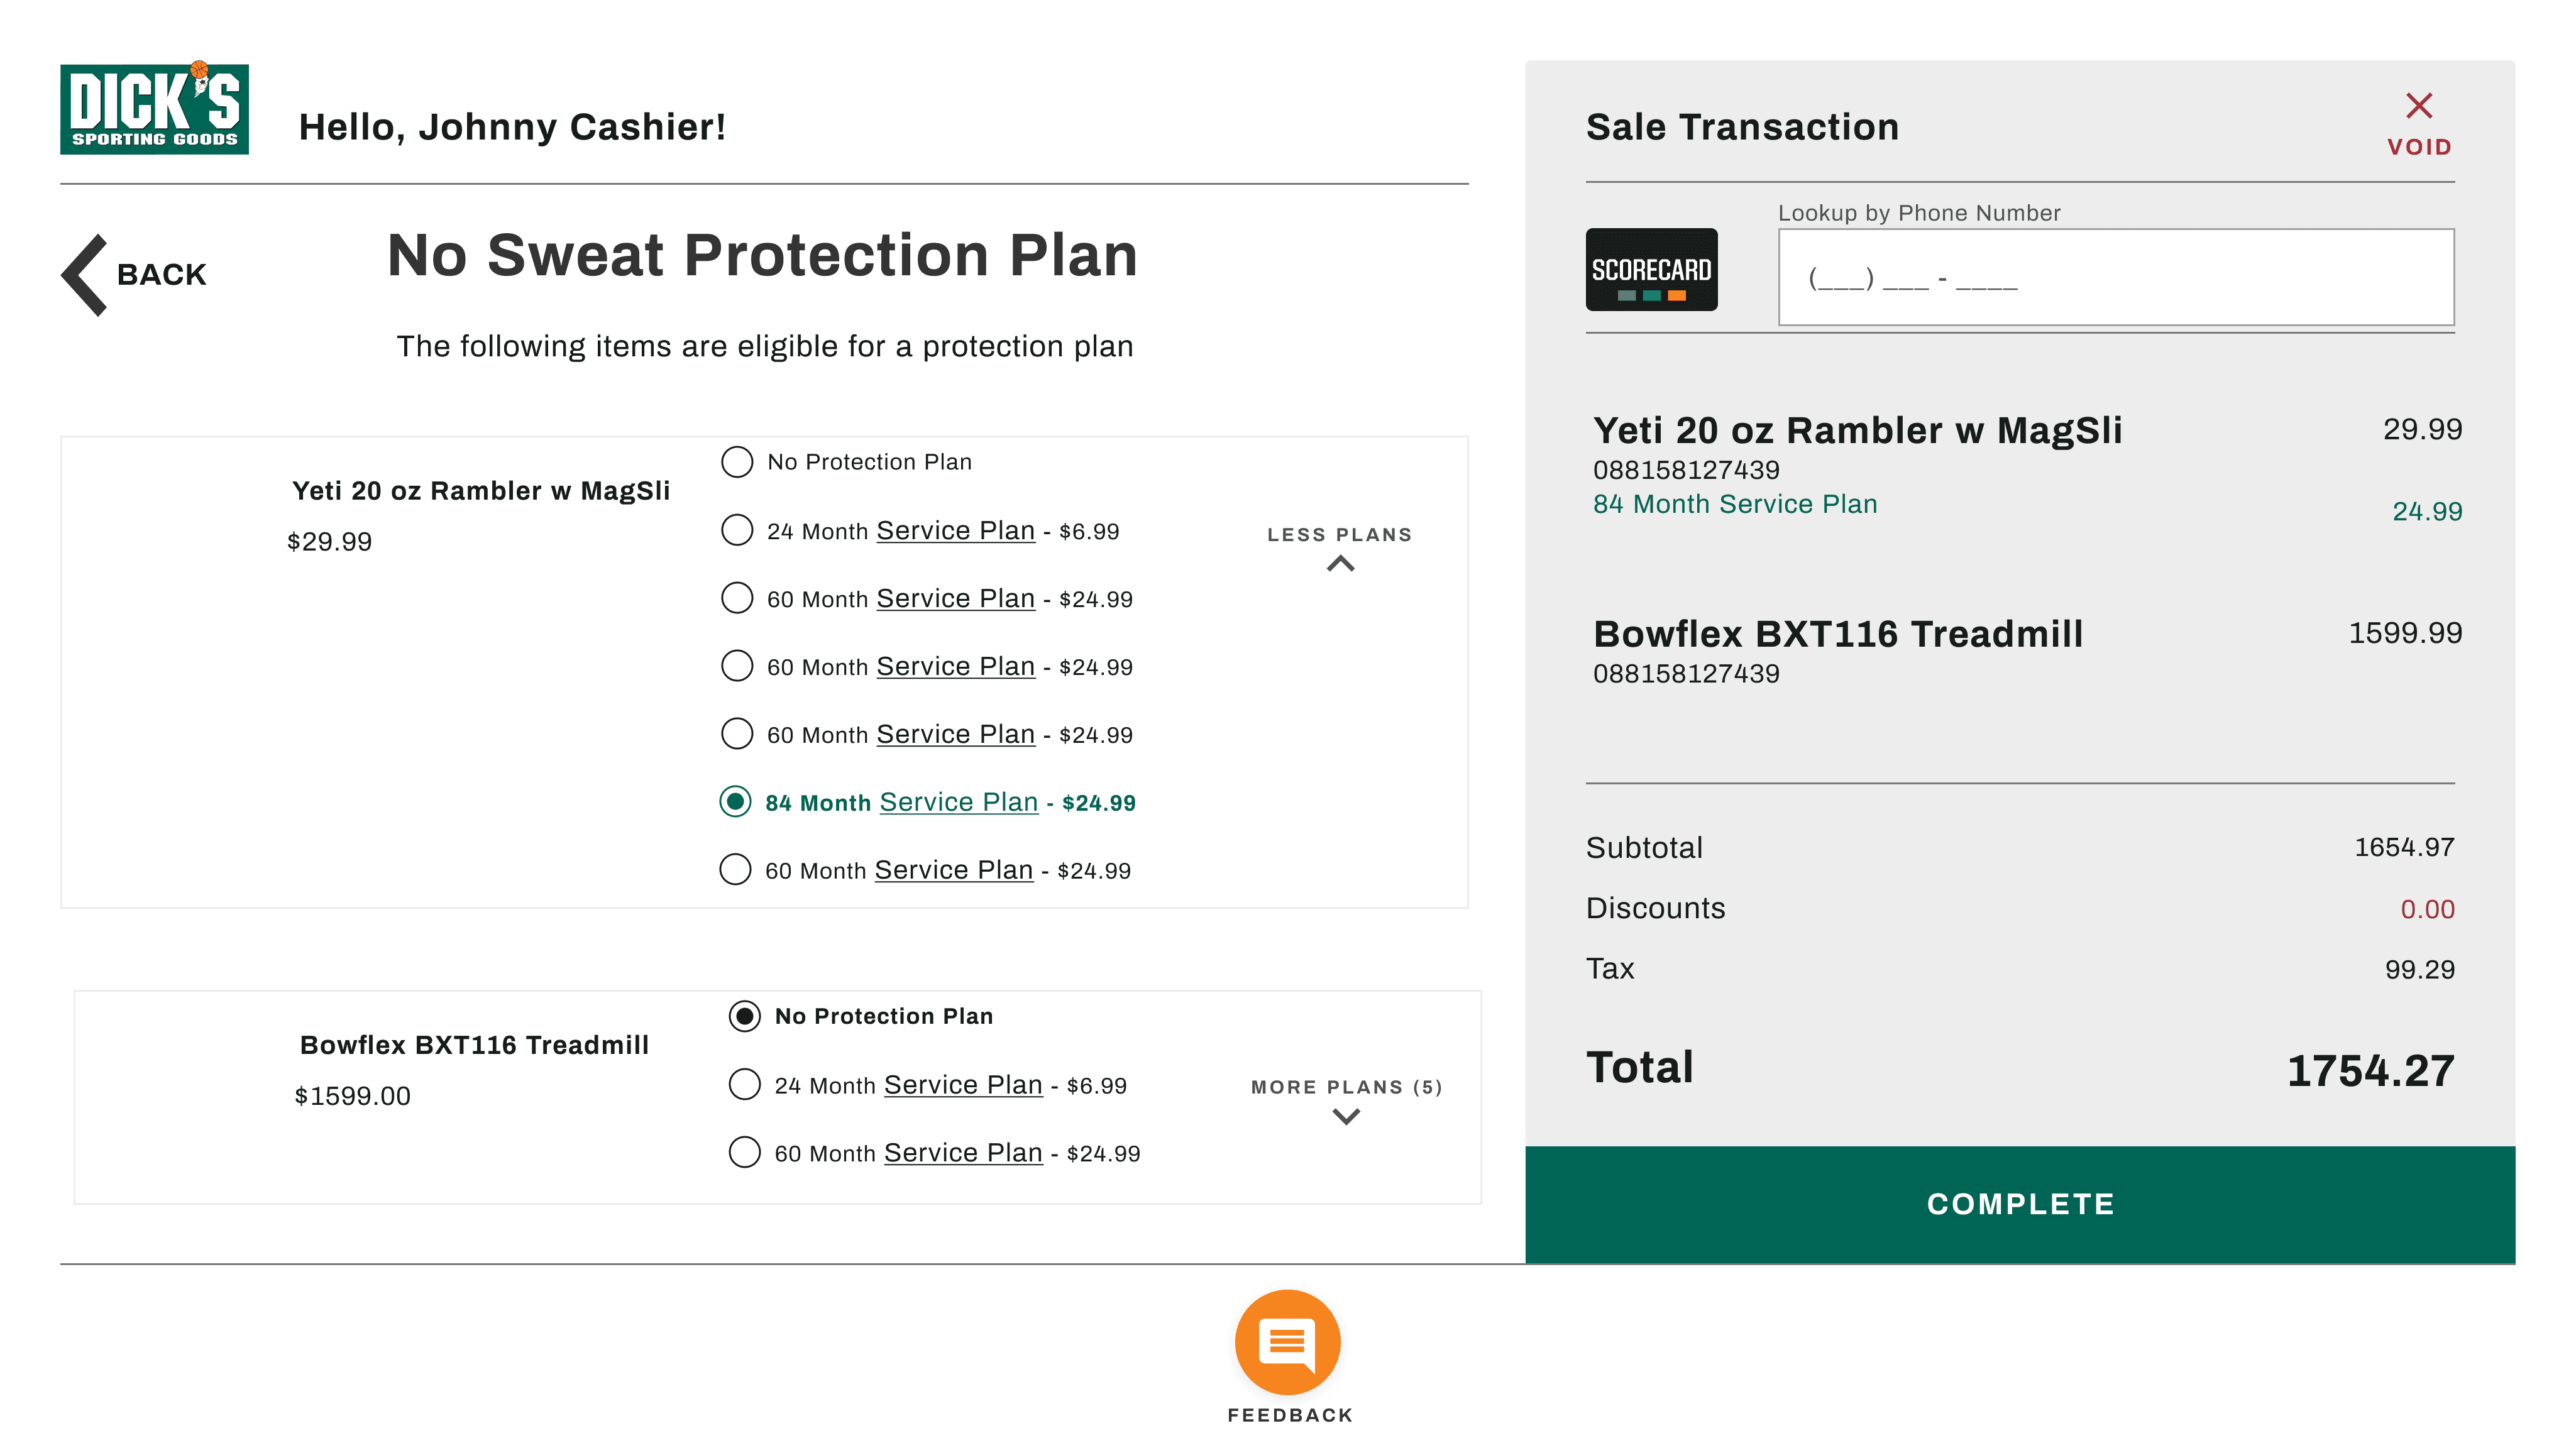Click the Dick's Sporting Goods logo
Image resolution: width=2576 pixels, height=1448 pixels.
click(154, 109)
